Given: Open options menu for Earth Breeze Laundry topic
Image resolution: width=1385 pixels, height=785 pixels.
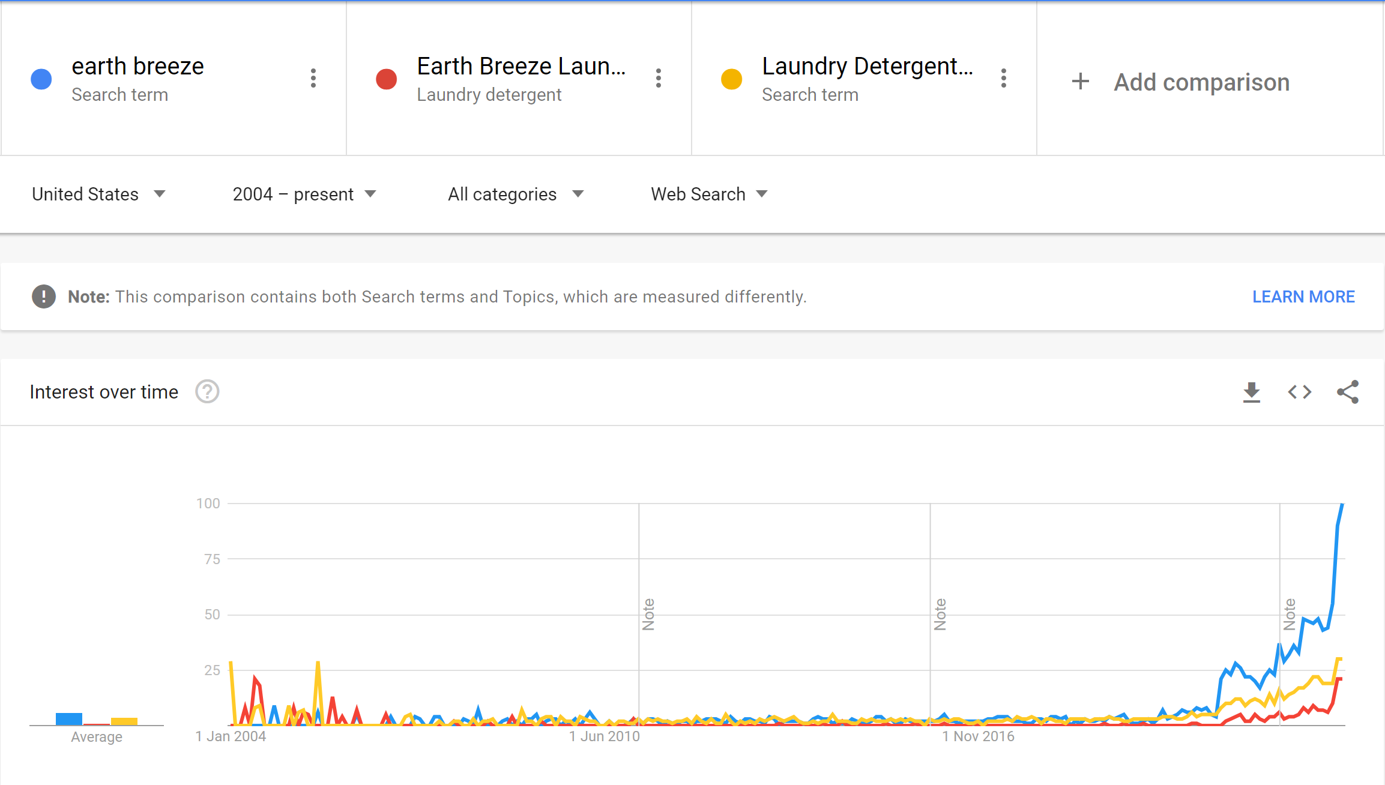Looking at the screenshot, I should (x=658, y=78).
